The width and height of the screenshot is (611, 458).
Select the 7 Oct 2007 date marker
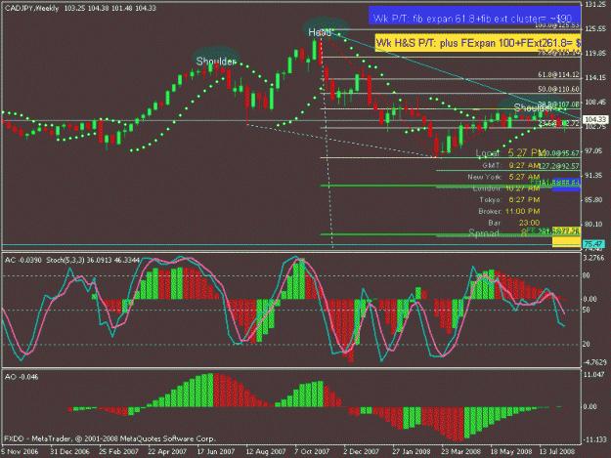point(312,452)
